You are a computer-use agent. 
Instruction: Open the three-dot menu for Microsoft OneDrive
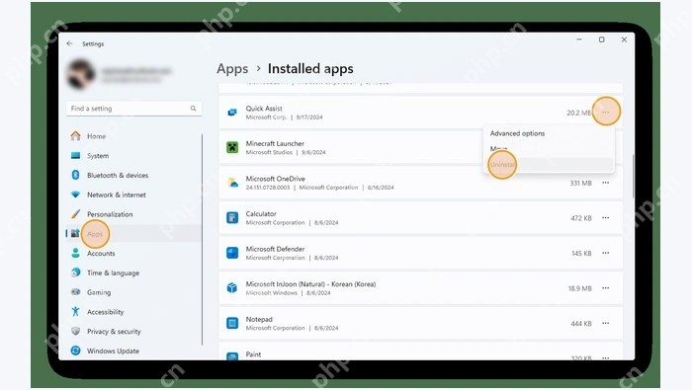pos(605,183)
